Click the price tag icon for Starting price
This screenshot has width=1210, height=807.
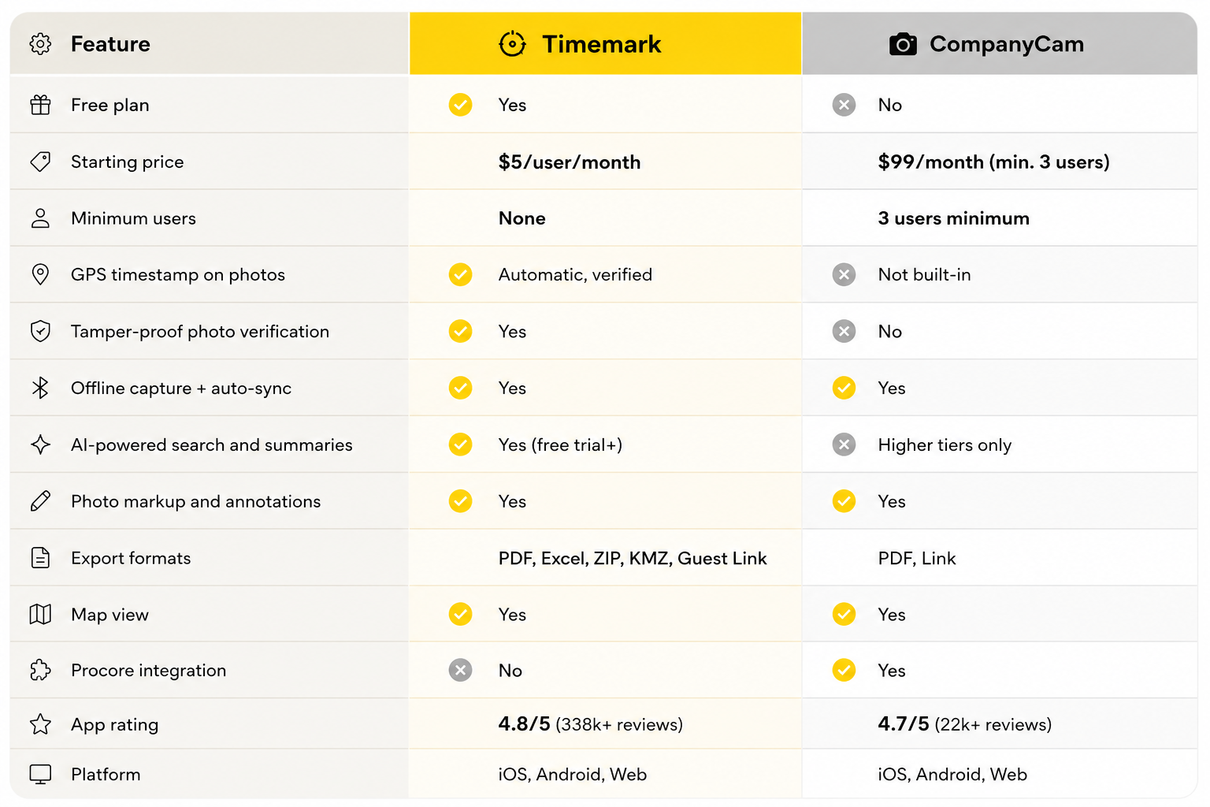[40, 162]
